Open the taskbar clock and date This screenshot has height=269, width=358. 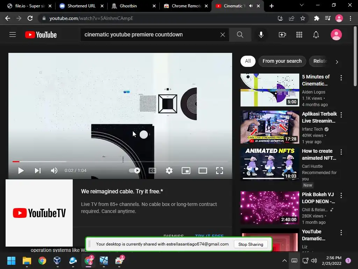click(331, 261)
